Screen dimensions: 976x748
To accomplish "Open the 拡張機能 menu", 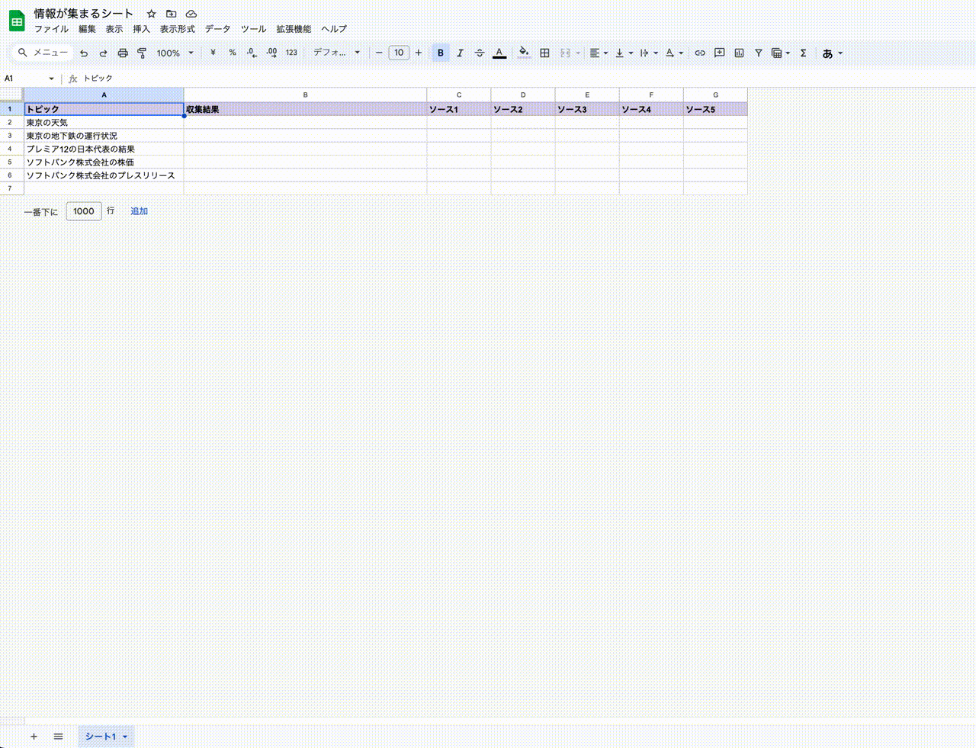I will (294, 29).
